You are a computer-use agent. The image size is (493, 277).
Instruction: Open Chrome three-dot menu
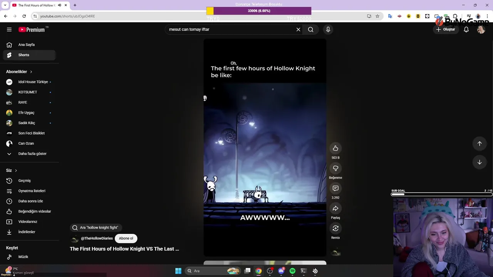point(488,16)
